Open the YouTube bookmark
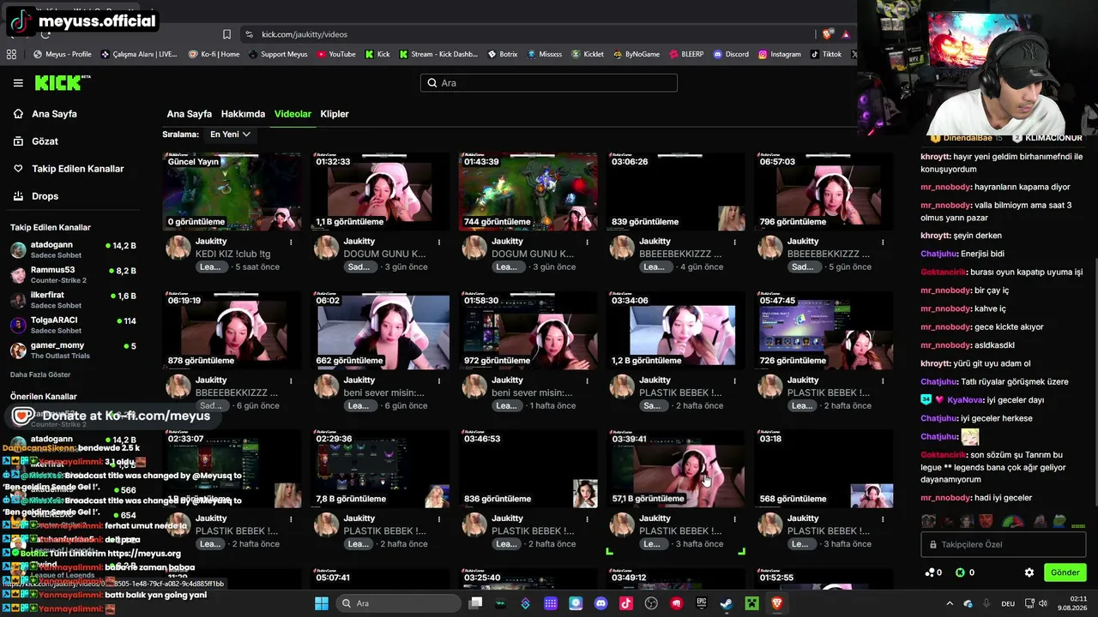 (x=335, y=54)
